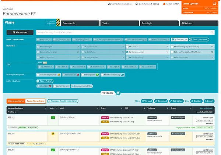Click the trash icon beside '10 von 86'
The height and width of the screenshot is (155, 221).
[x=118, y=93]
